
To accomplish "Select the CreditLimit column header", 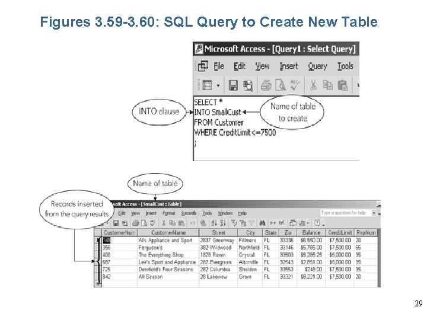I will click(340, 233).
